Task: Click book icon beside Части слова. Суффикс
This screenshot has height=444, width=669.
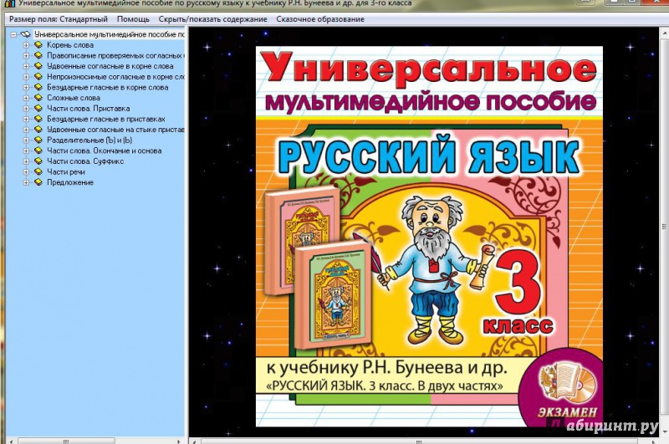Action: (x=38, y=161)
